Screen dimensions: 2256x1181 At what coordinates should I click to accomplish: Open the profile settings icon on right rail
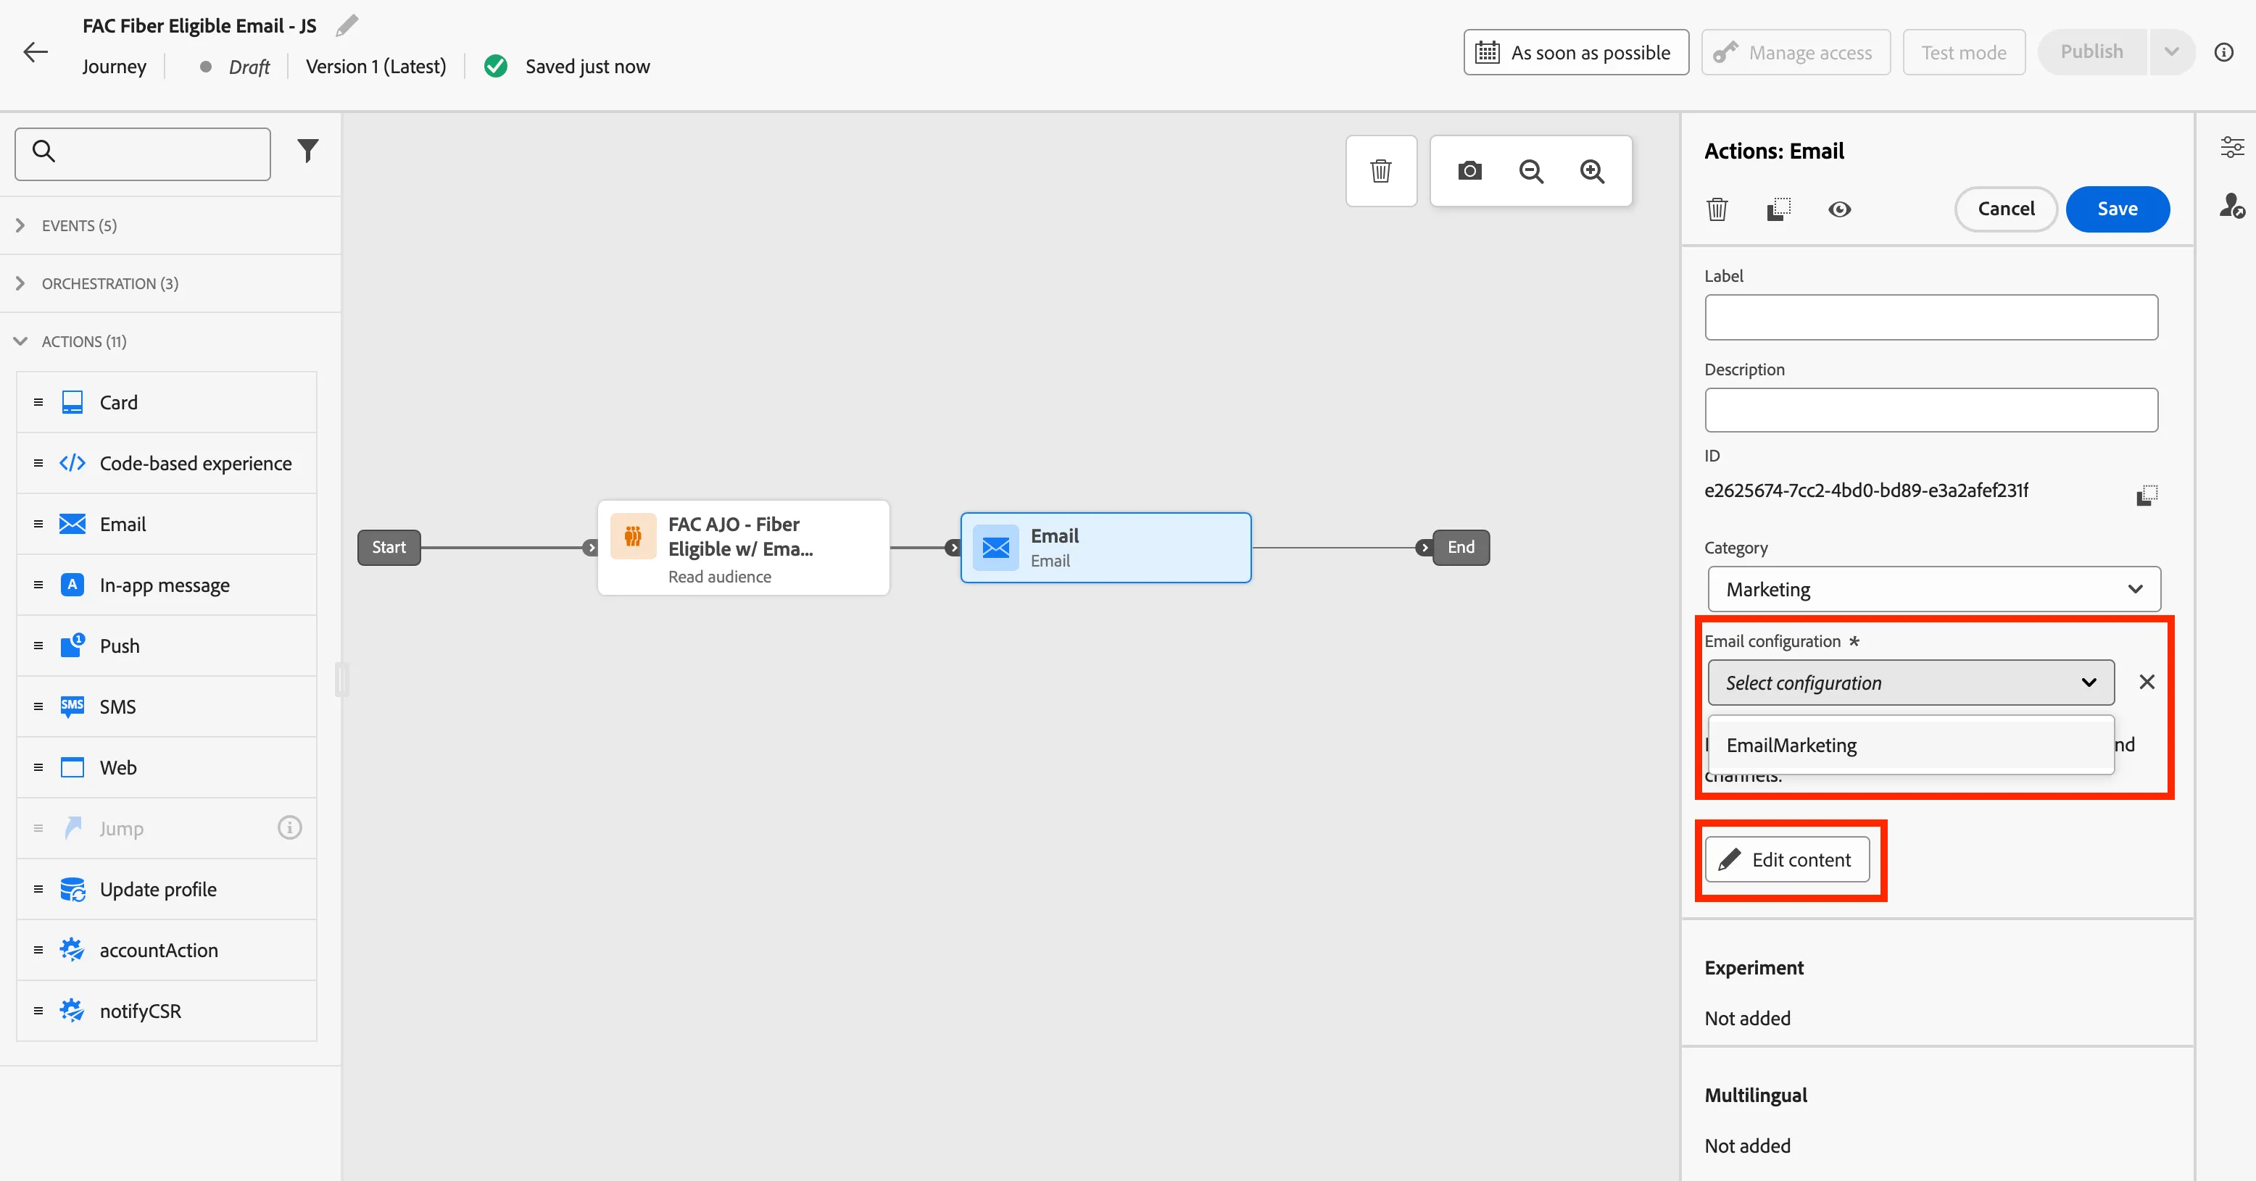[x=2231, y=206]
